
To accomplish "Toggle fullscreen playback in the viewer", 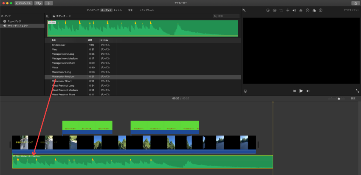I will 357,90.
